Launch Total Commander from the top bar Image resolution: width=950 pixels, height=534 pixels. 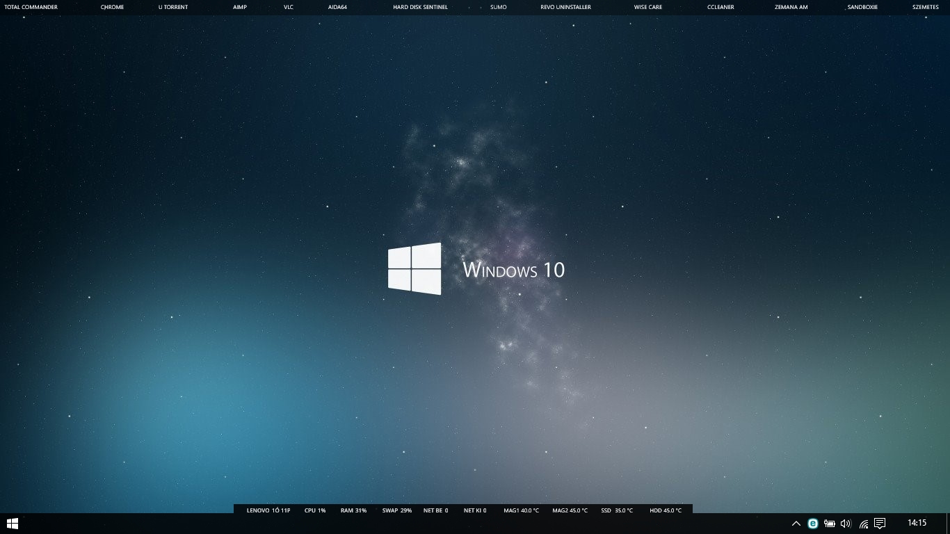coord(31,7)
